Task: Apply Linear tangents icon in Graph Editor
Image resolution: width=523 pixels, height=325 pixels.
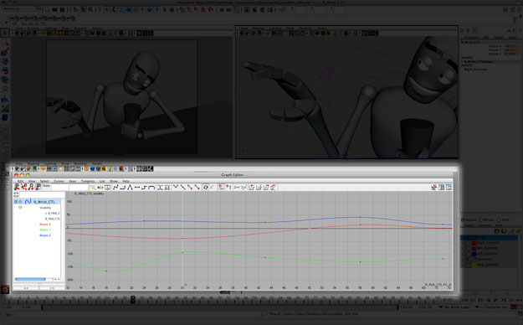Action: tap(130, 188)
